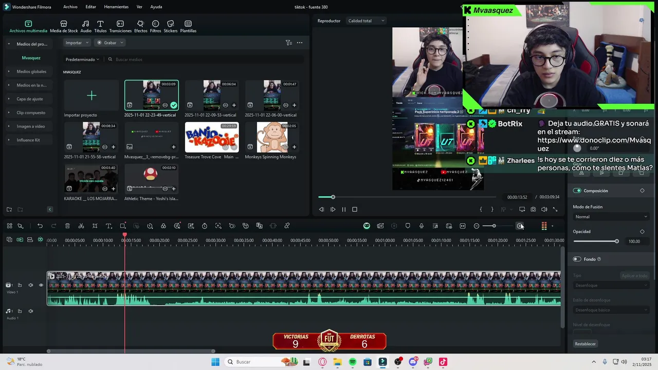The width and height of the screenshot is (658, 370).
Task: Select the Mvasquez folder in media tree
Action: 31,58
